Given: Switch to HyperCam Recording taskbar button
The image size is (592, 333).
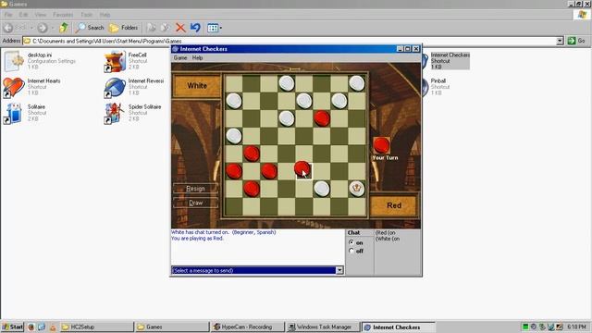Looking at the screenshot, I should (x=247, y=327).
